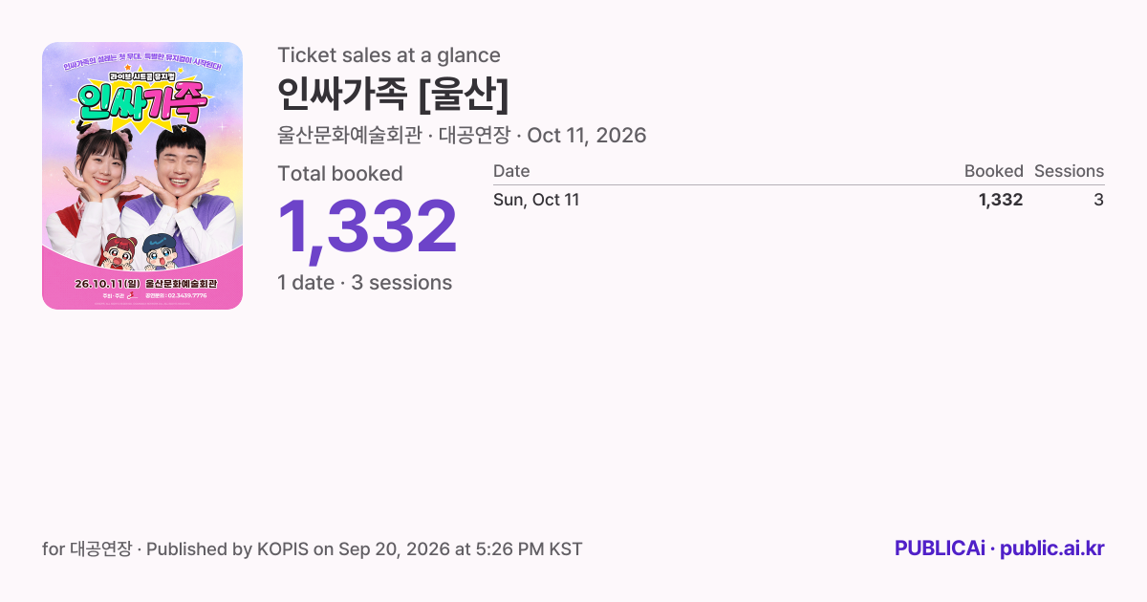Select the 'Total booked' label

point(340,174)
